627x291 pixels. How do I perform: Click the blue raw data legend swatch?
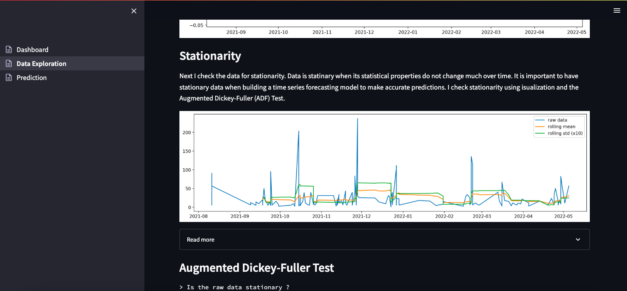[540, 120]
